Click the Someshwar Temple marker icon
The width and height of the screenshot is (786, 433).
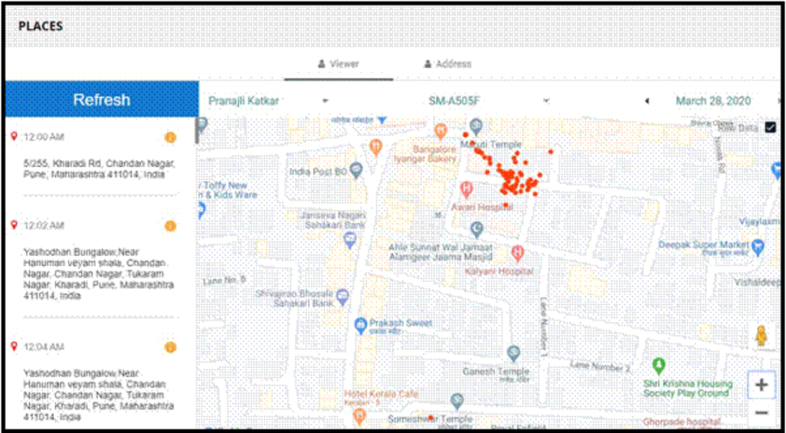tap(457, 402)
